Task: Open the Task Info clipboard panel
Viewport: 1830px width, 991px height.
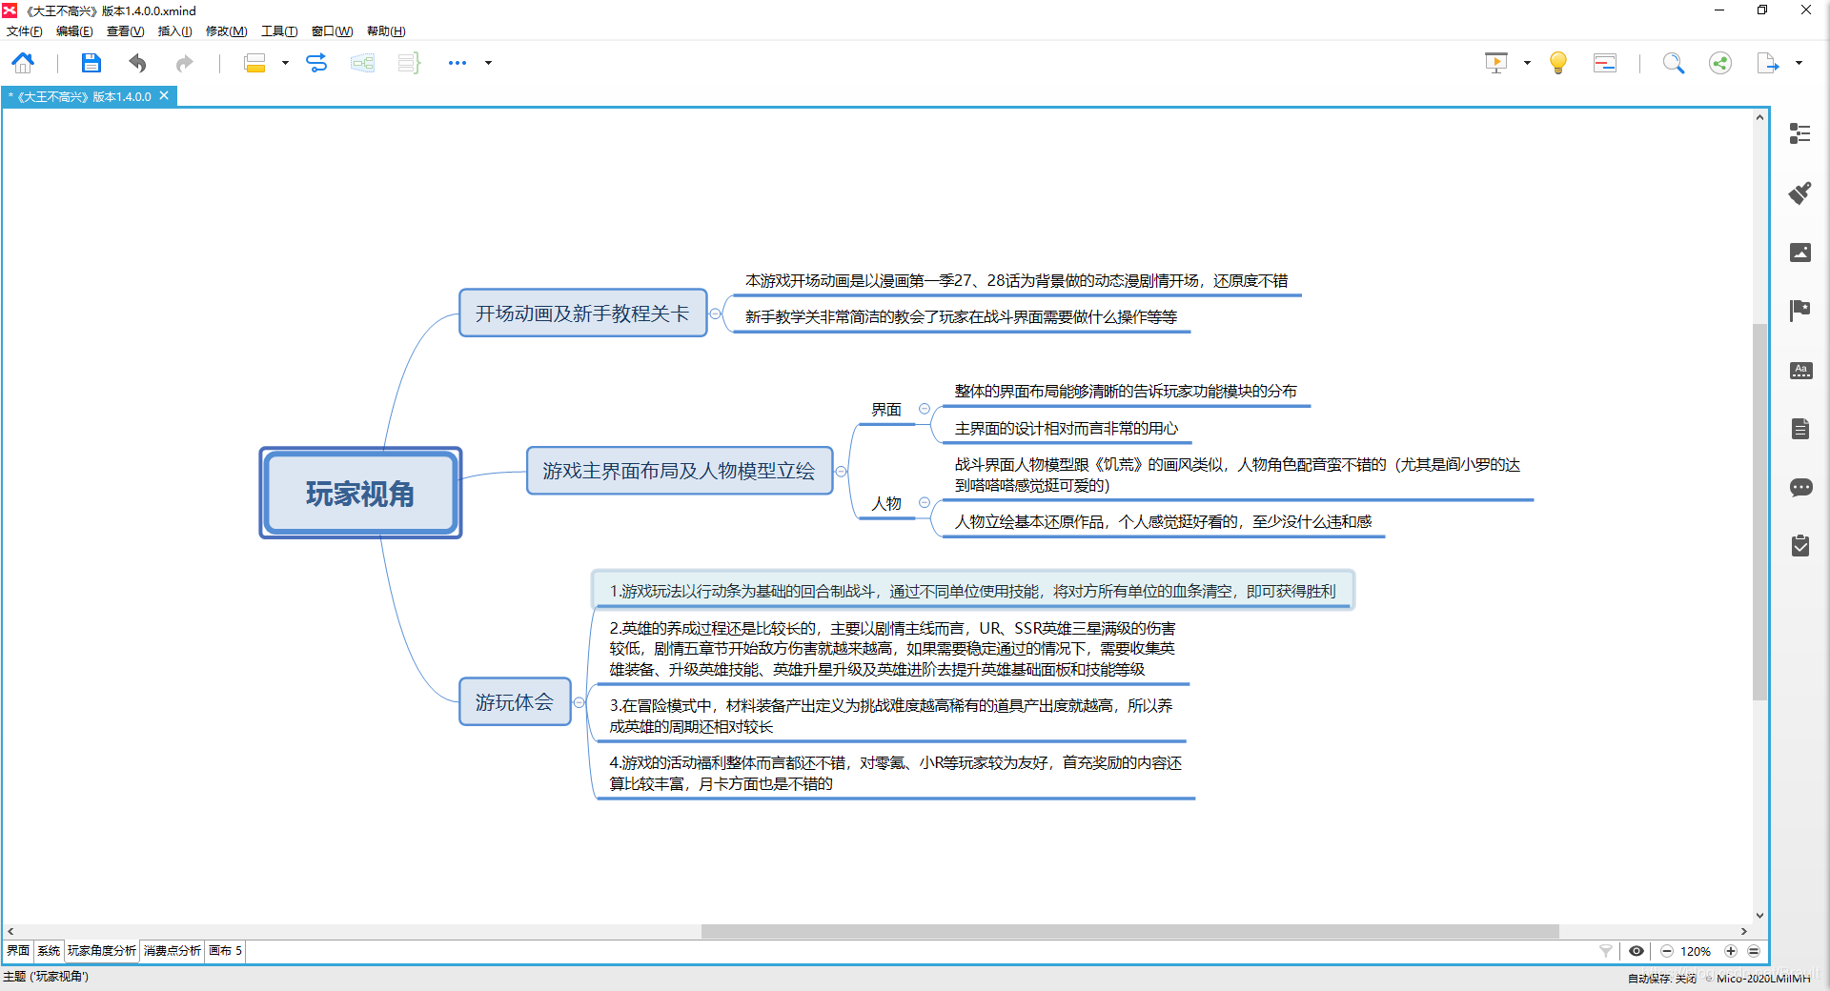Action: click(x=1800, y=546)
